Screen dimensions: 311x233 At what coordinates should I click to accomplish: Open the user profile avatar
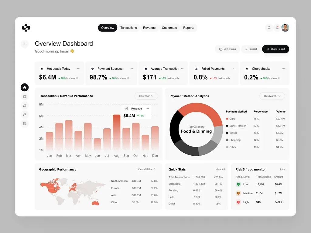click(285, 28)
